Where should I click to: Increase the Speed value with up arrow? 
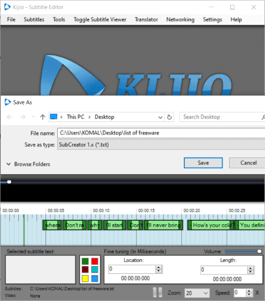(x=249, y=291)
